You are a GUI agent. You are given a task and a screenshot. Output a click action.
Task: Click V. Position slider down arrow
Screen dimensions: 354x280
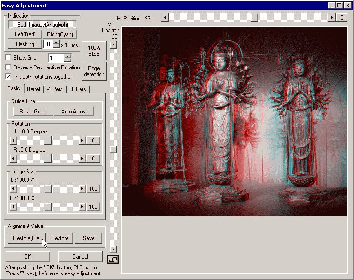[x=113, y=249]
